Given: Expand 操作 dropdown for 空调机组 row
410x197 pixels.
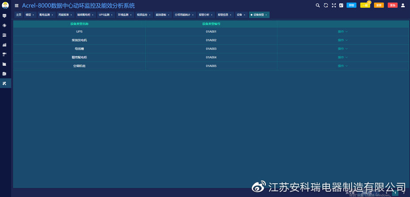Looking at the screenshot, I should click(343, 66).
